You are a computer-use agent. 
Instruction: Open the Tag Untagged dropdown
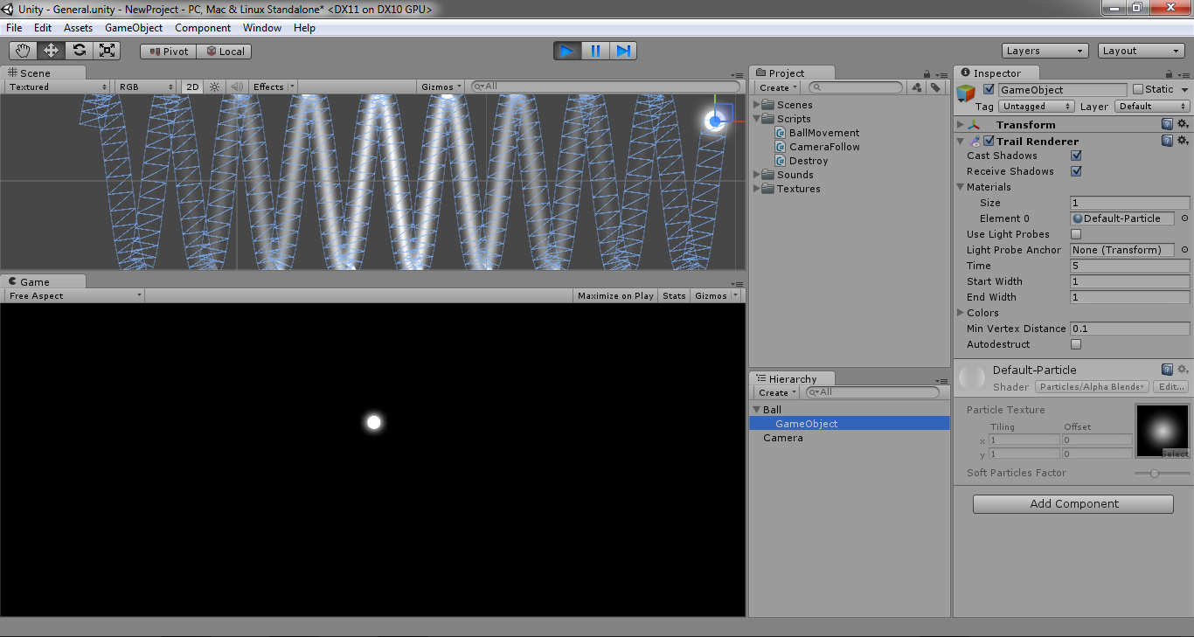coord(1037,107)
